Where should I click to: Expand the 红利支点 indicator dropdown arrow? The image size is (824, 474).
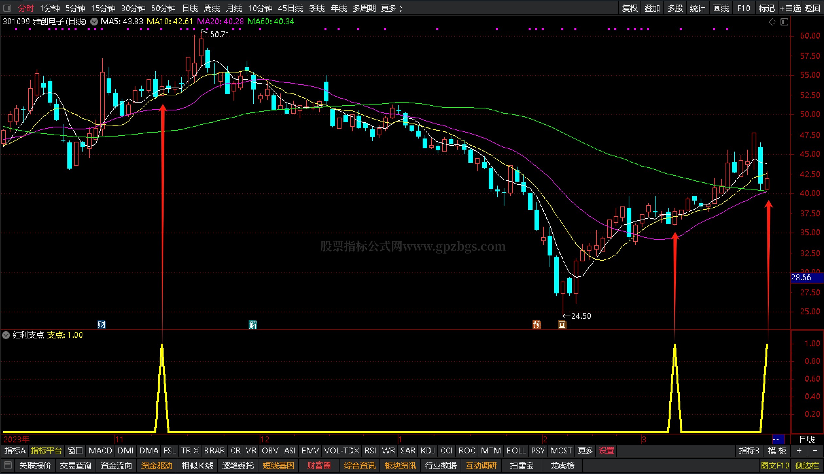click(6, 335)
